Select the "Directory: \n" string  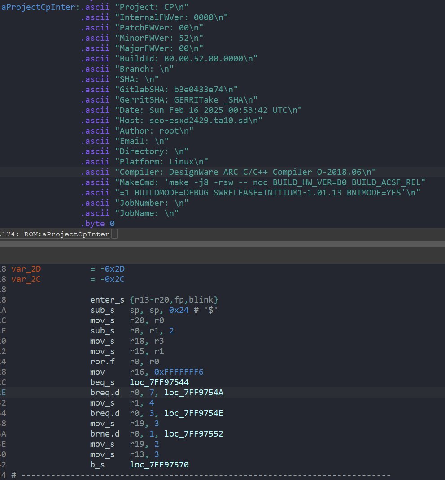[151, 151]
